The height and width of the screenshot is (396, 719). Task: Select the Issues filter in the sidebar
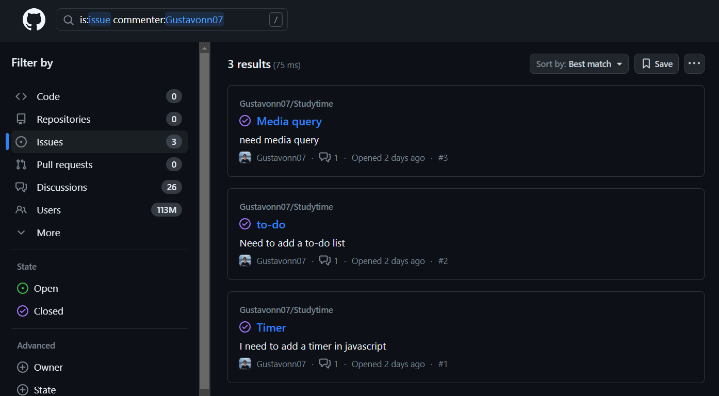(x=50, y=142)
